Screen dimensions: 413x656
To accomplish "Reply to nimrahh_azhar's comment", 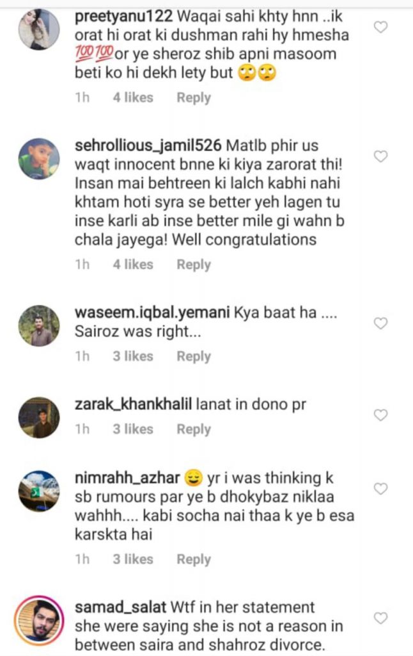I will 194,559.
